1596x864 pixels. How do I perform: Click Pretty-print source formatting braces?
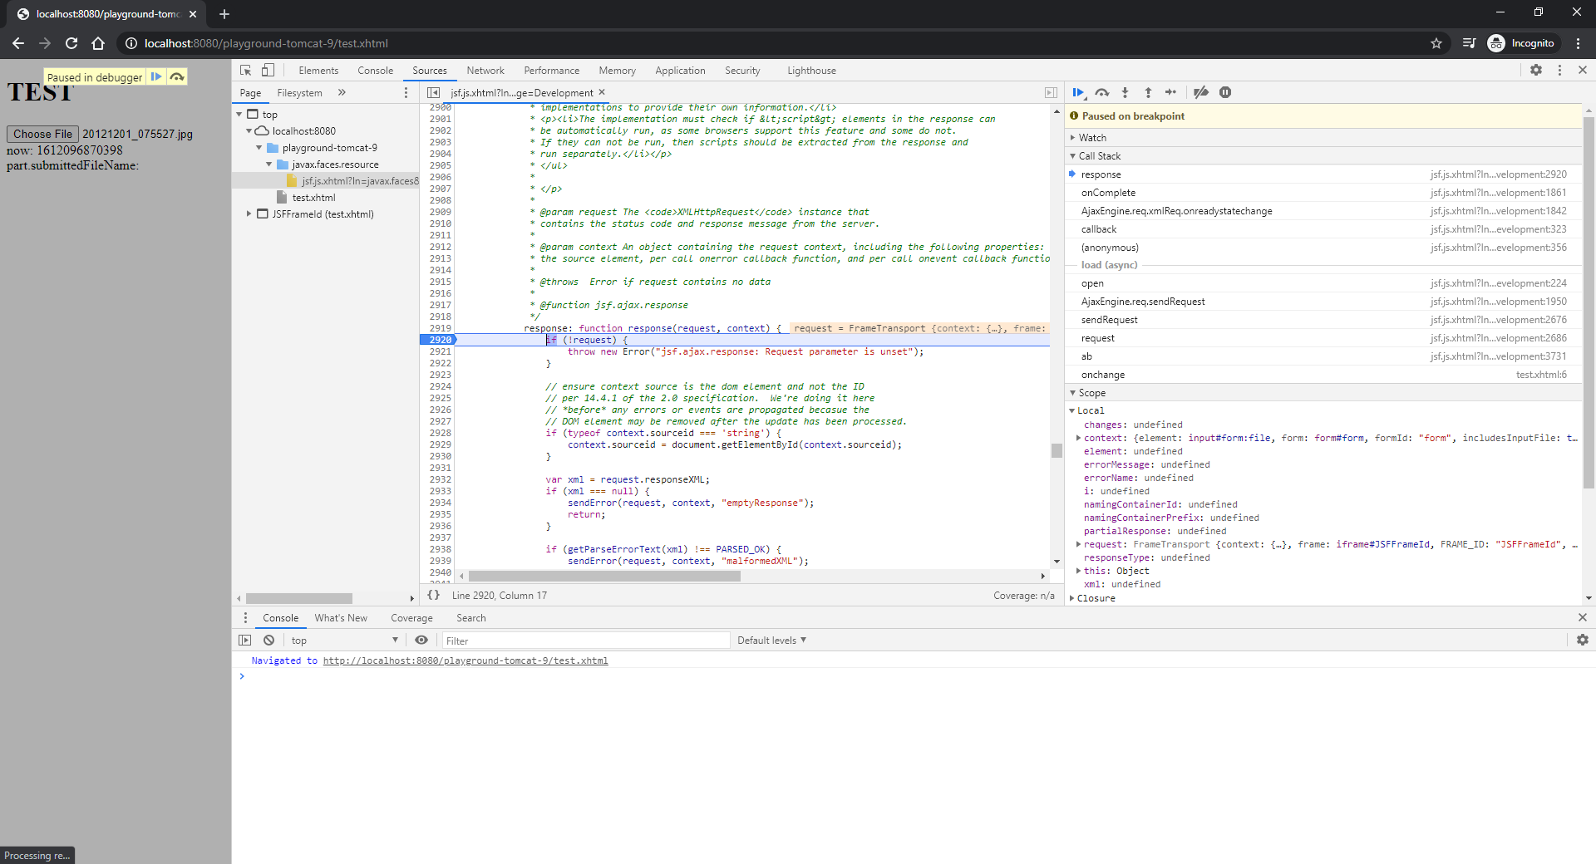click(x=433, y=595)
